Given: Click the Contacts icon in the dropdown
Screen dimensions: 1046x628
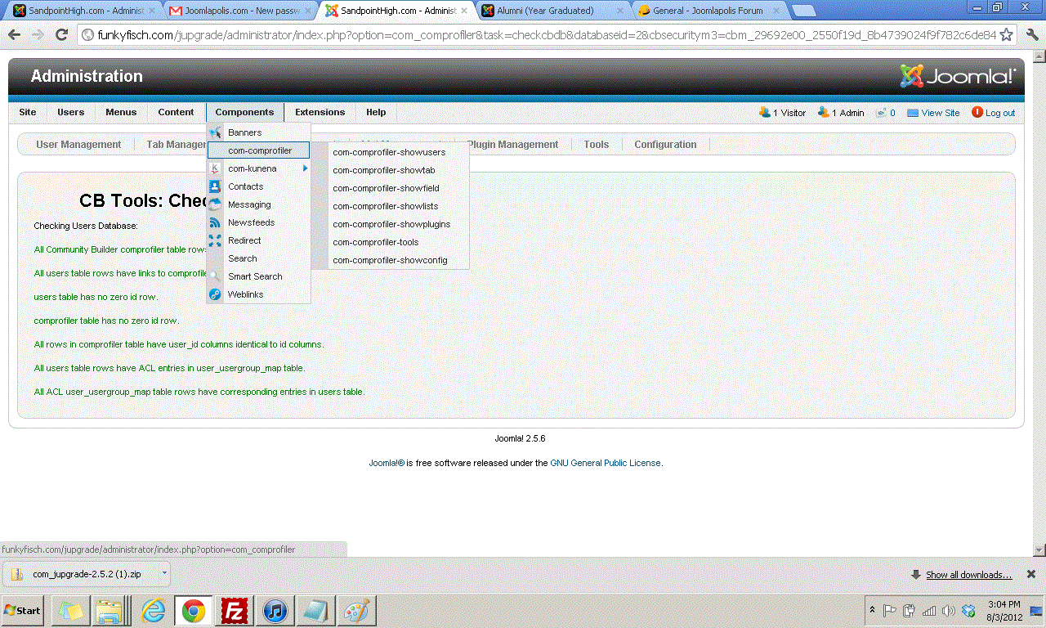Looking at the screenshot, I should pyautogui.click(x=215, y=186).
